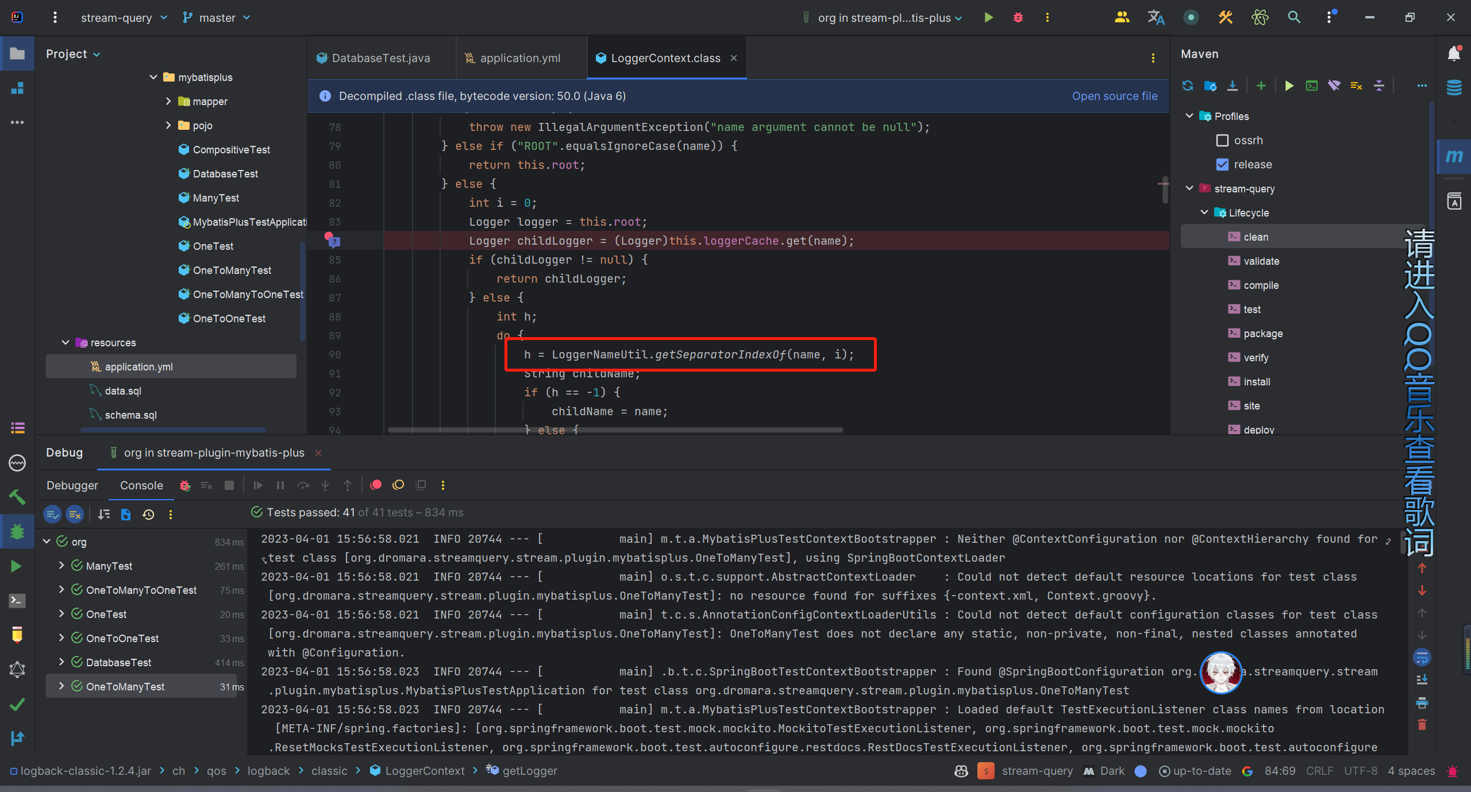The height and width of the screenshot is (792, 1471).
Task: Download Maven sources icon
Action: (x=1233, y=86)
